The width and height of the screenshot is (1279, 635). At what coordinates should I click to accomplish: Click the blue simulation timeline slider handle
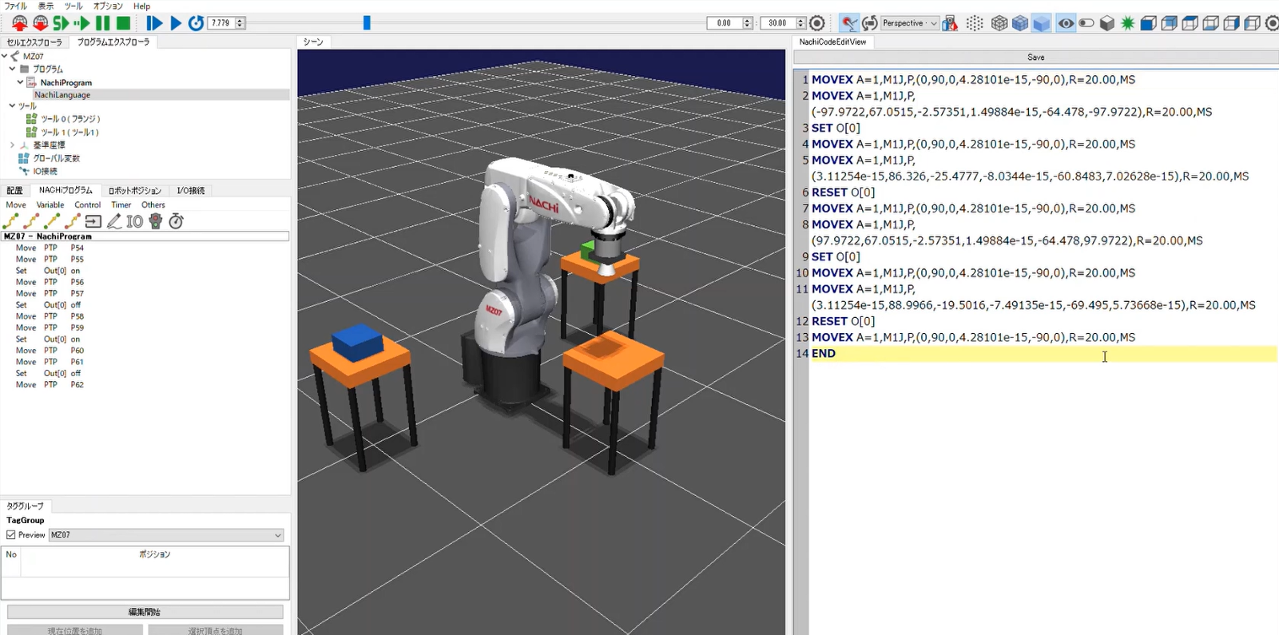tap(367, 23)
